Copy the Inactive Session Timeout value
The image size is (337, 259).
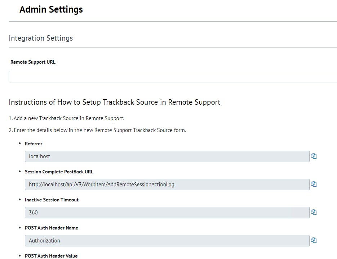[314, 212]
